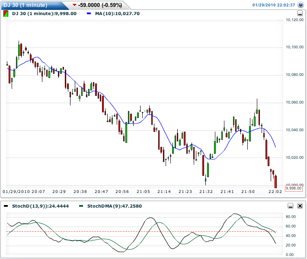Viewport: 307px width, 259px height.
Task: Collapse the main DJ 30 price chart panel
Action: (x=300, y=13)
